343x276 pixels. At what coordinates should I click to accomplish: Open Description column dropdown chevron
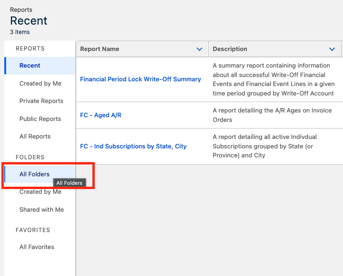pyautogui.click(x=332, y=49)
